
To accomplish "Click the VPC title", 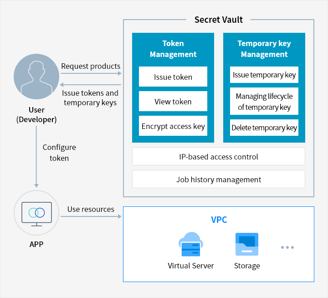I will point(219,220).
